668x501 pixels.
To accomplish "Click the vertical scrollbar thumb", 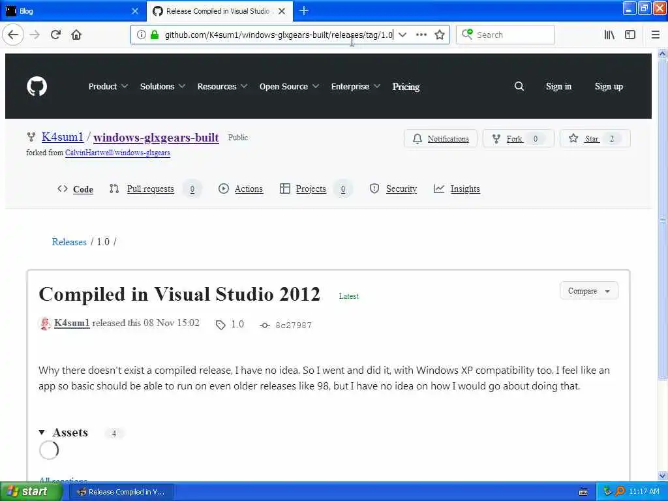I will pyautogui.click(x=662, y=219).
